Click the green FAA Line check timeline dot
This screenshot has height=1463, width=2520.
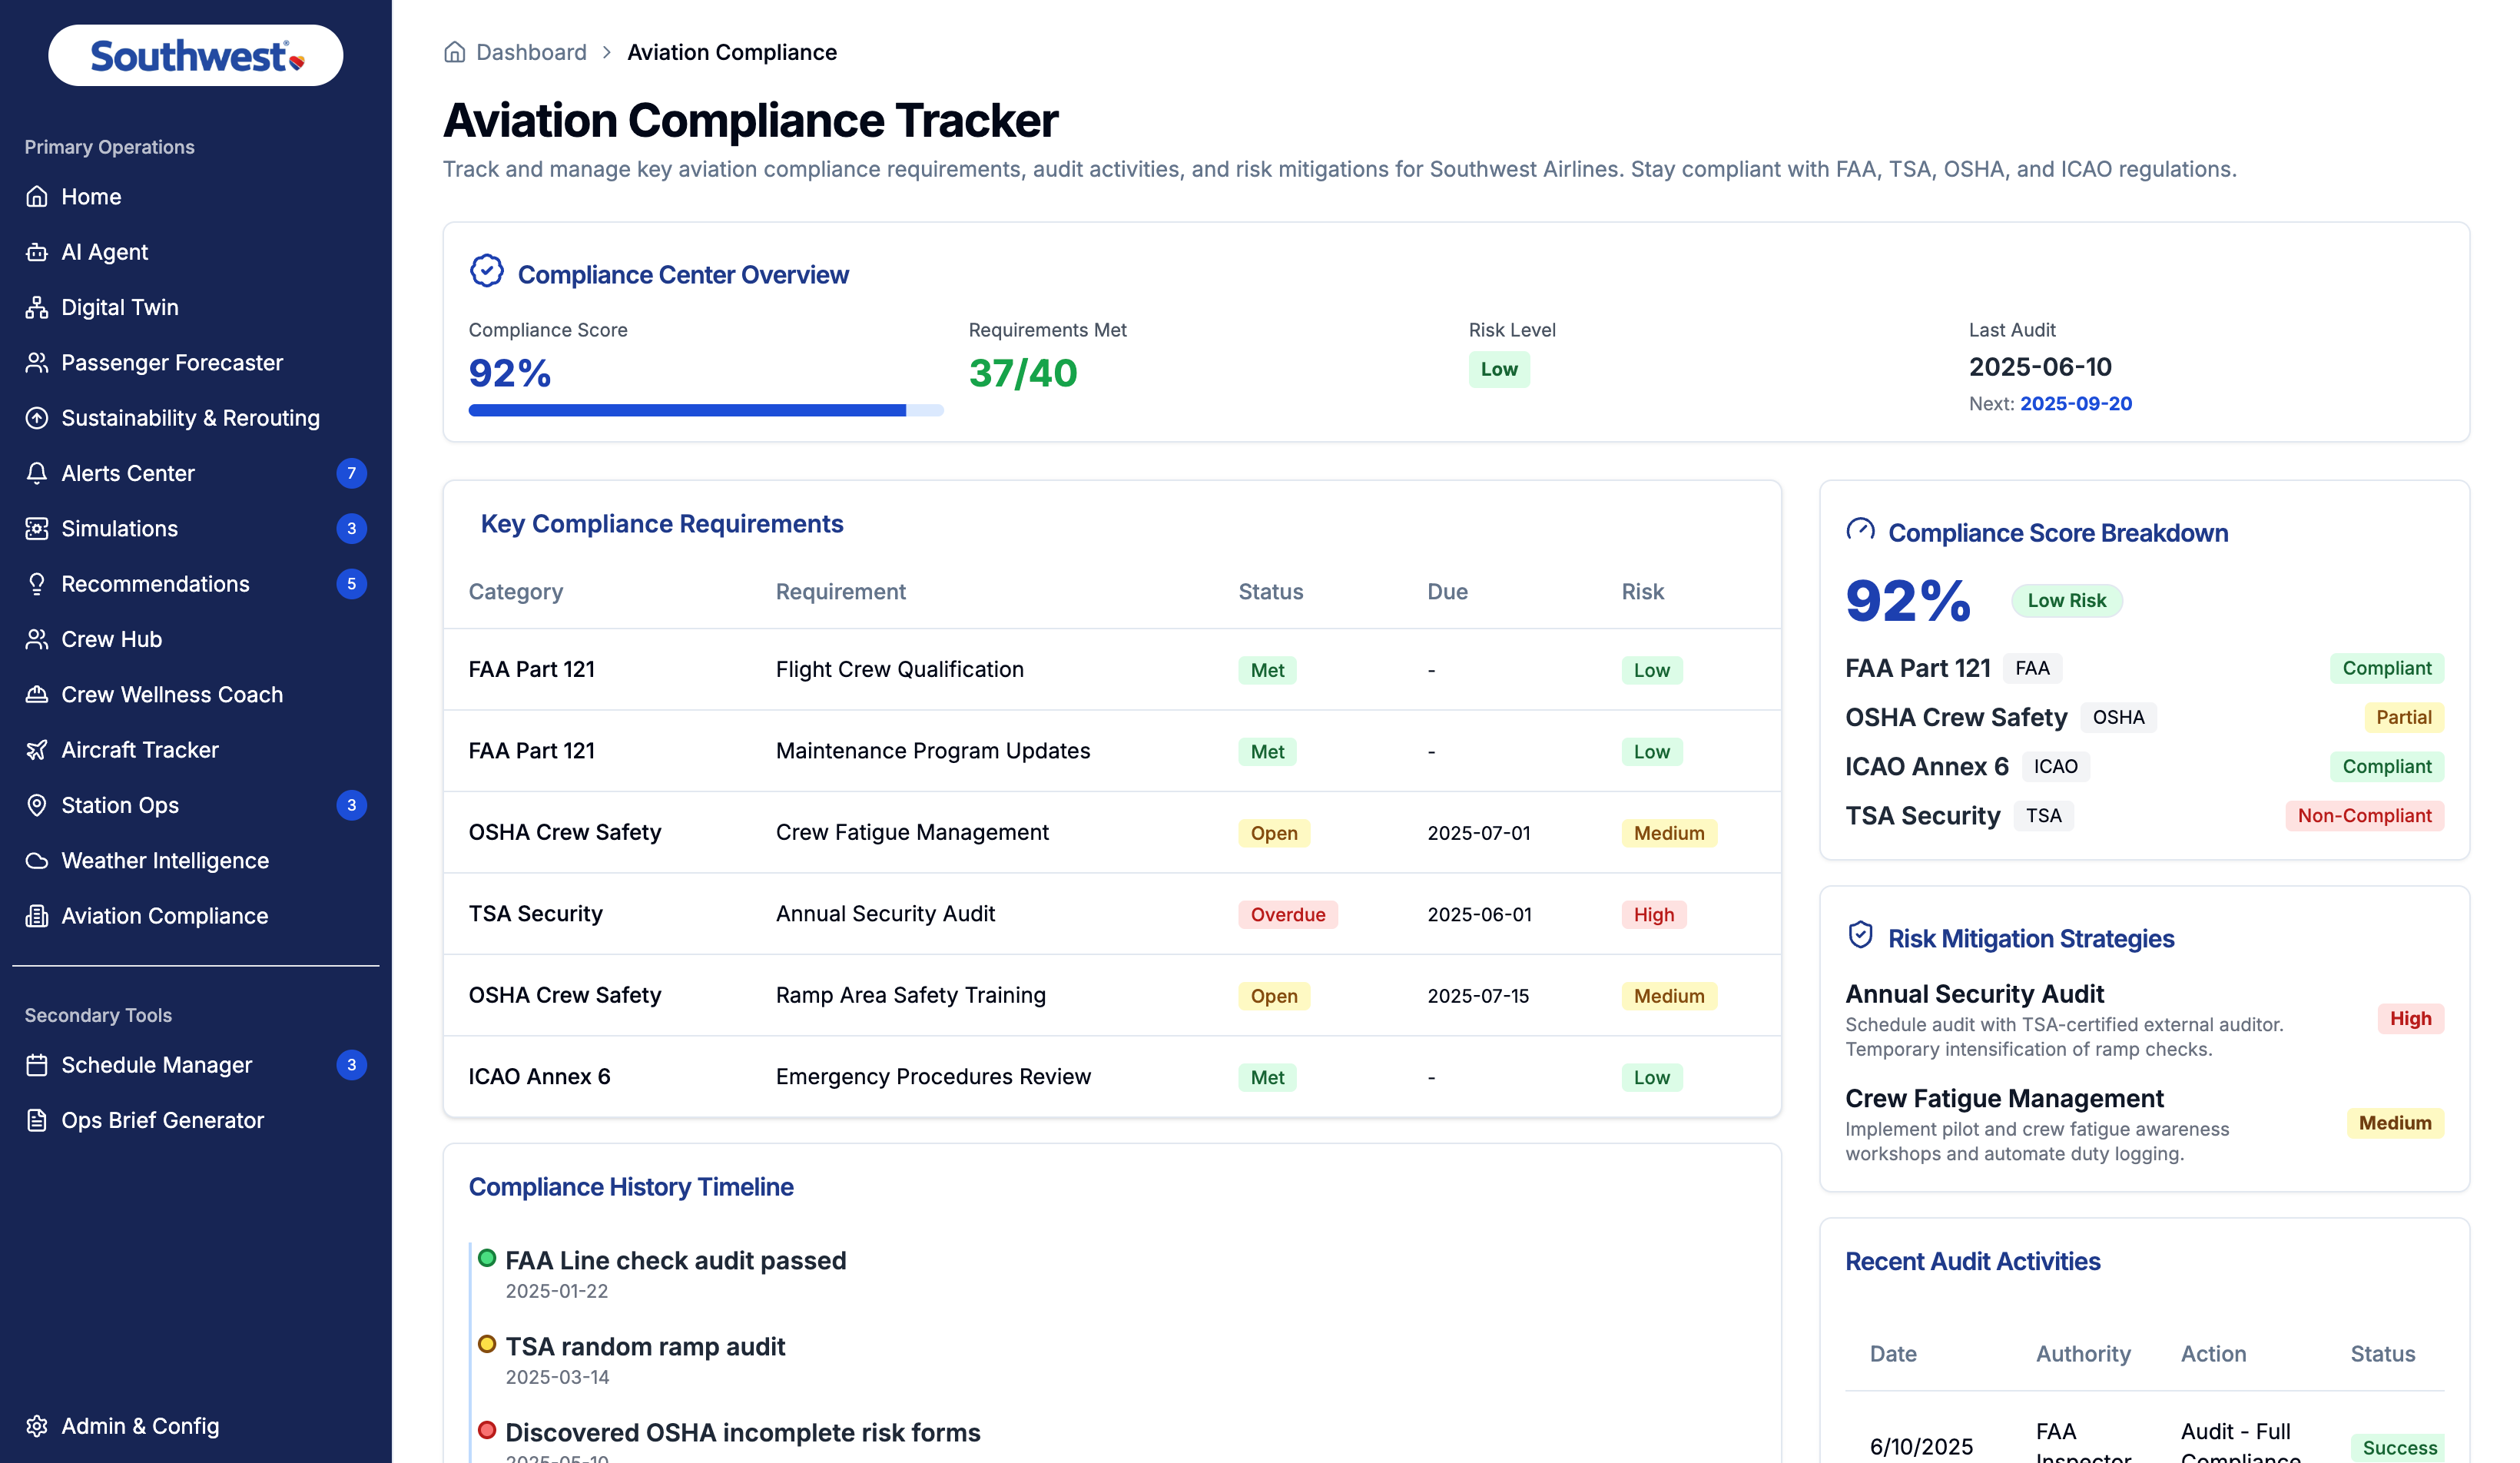[x=487, y=1259]
